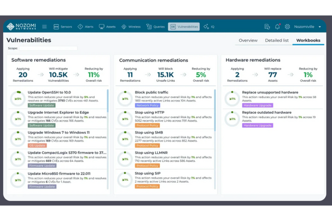
Task: Open the hamburger menu icon
Action: [x=44, y=27]
